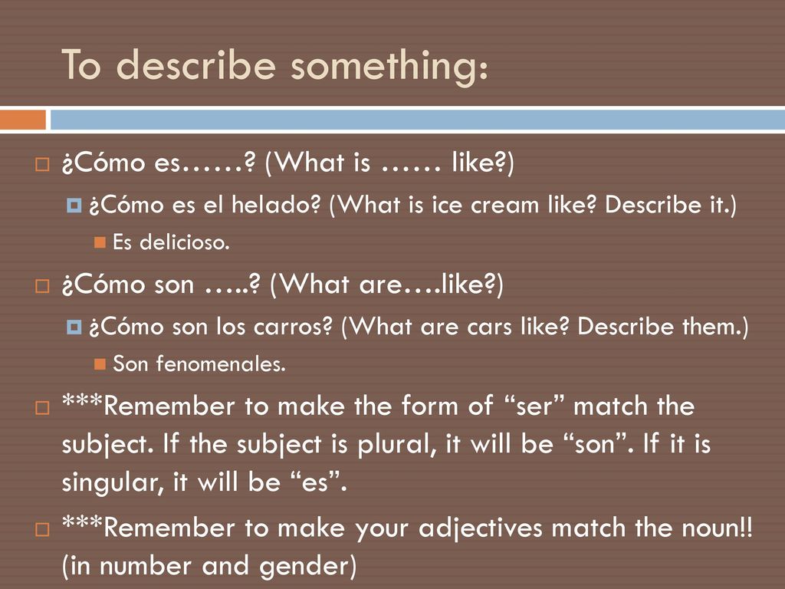The height and width of the screenshot is (589, 785).
Task: Click the line 'Remember to make your adjectives match'
Action: (406, 528)
